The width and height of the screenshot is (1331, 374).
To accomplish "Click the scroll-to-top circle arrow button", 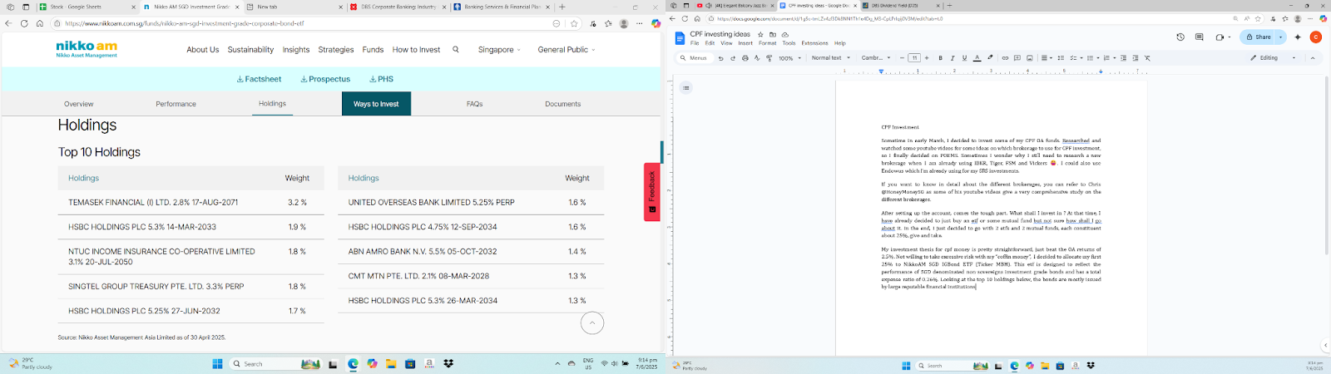I will point(592,322).
